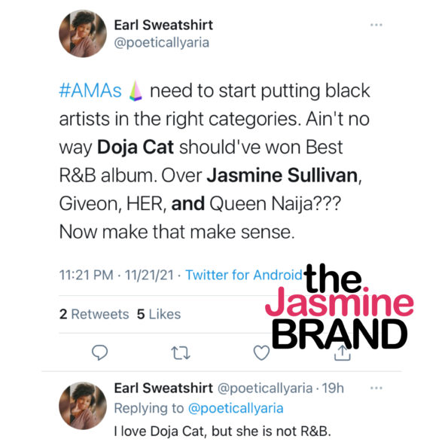
Task: Click the reply speech bubble icon
Action: 99,352
